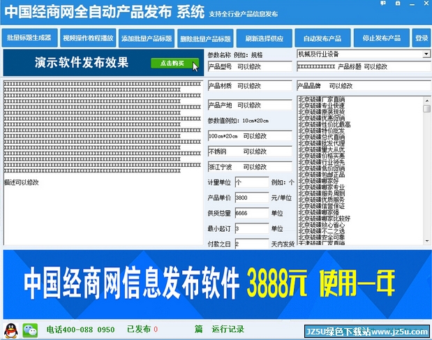Open the WeChat contact icon

(30, 330)
